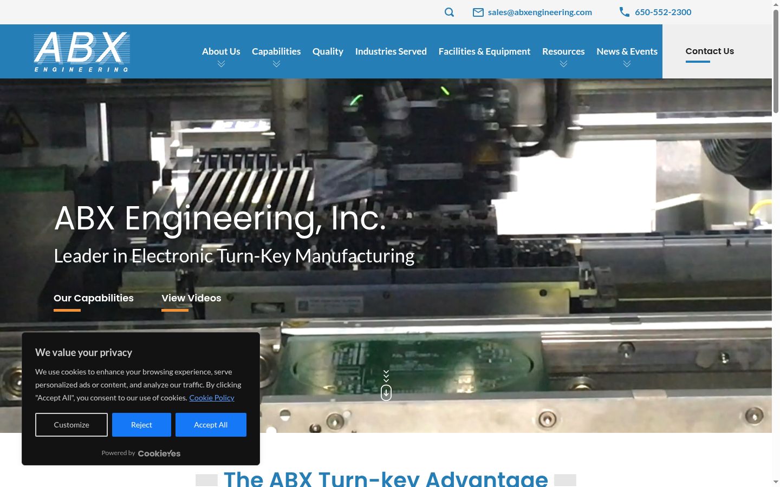
Task: Expand the Capabilities chevron
Action: tap(276, 64)
